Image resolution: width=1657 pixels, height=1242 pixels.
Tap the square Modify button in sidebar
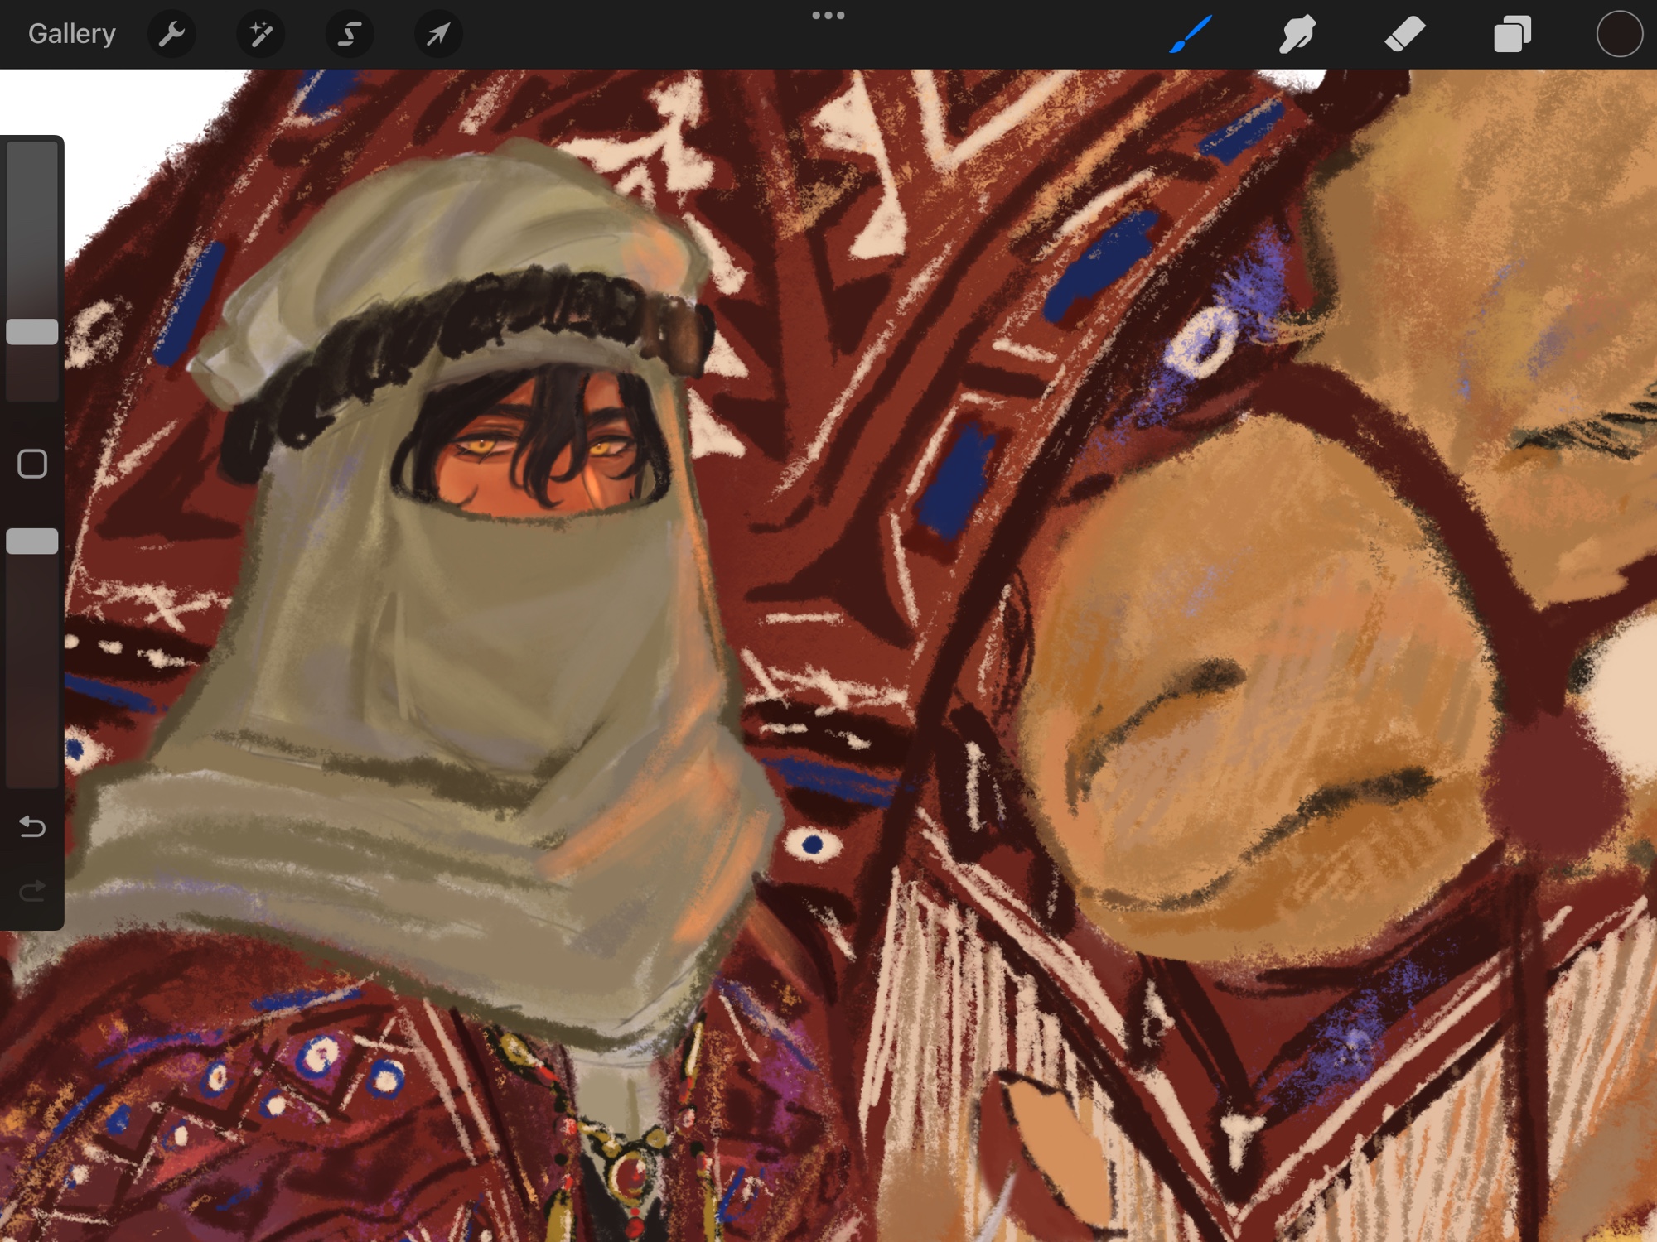click(32, 464)
